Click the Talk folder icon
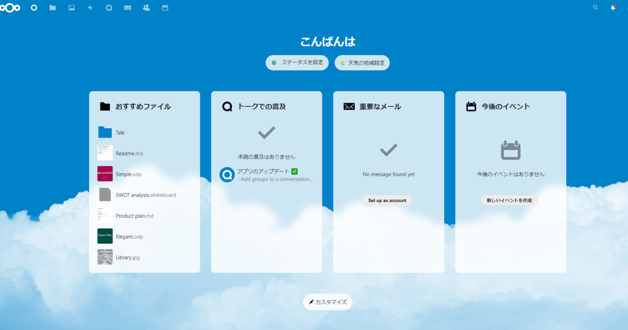 coord(105,132)
